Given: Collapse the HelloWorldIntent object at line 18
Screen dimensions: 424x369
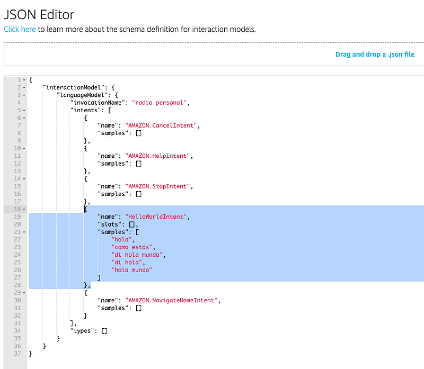Looking at the screenshot, I should [x=24, y=209].
